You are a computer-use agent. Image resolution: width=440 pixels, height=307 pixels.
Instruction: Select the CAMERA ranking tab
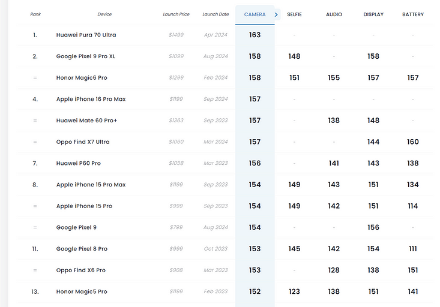click(x=255, y=14)
